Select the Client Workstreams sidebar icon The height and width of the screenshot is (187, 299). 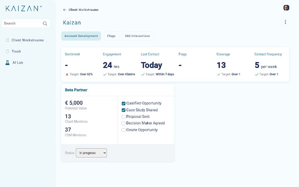pos(7,40)
